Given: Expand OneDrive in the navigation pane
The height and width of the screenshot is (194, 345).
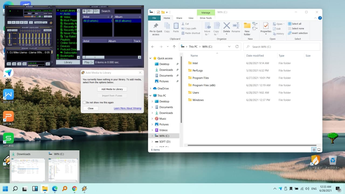Looking at the screenshot, I should coord(150,88).
